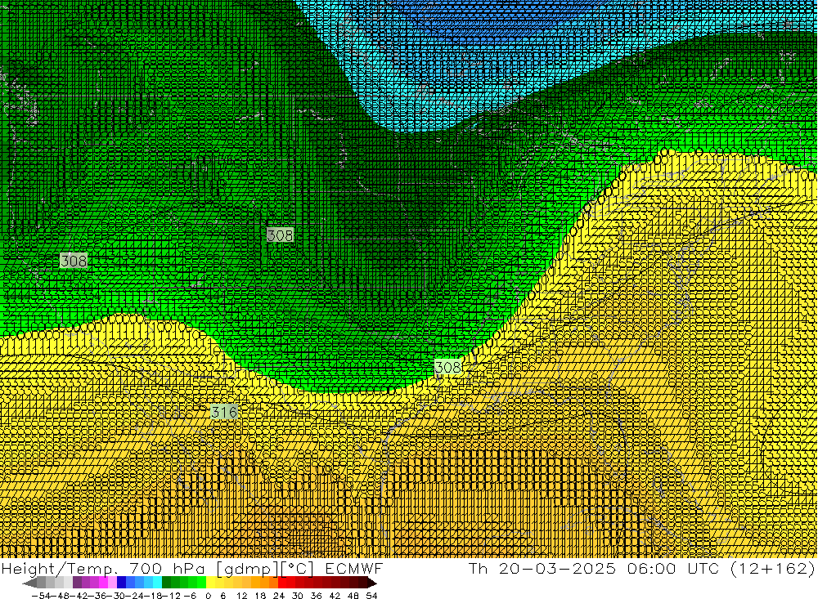Click the 'Height/Temp.' title text

[x=61, y=568]
